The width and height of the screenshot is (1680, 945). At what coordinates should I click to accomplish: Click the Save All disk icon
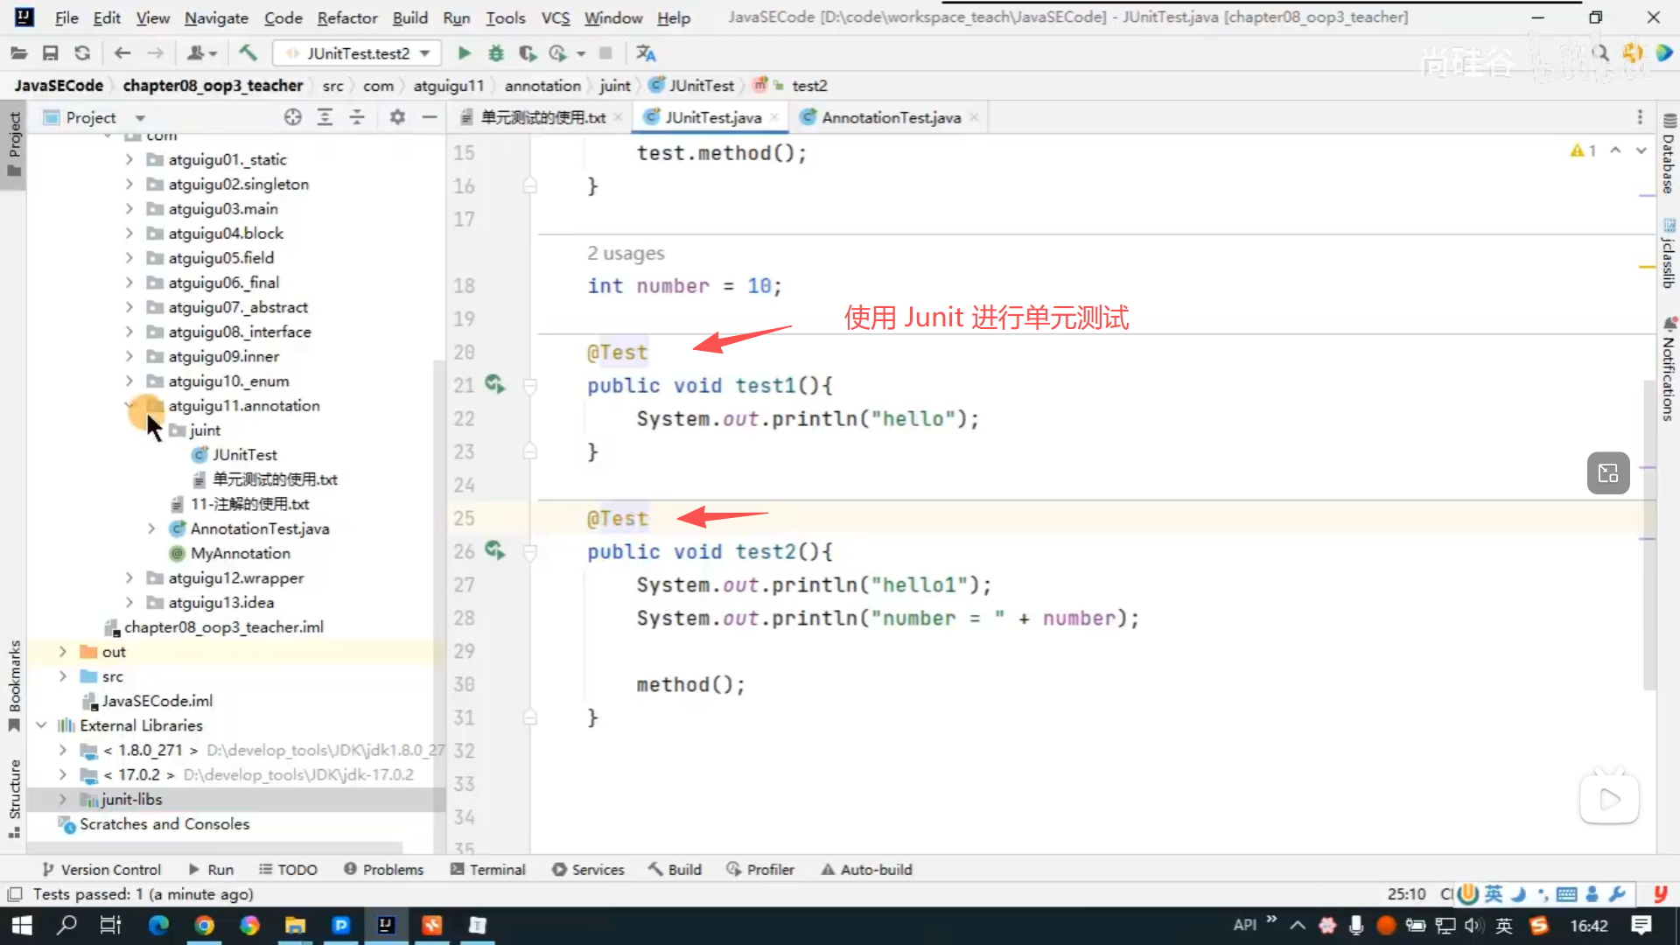(x=51, y=53)
